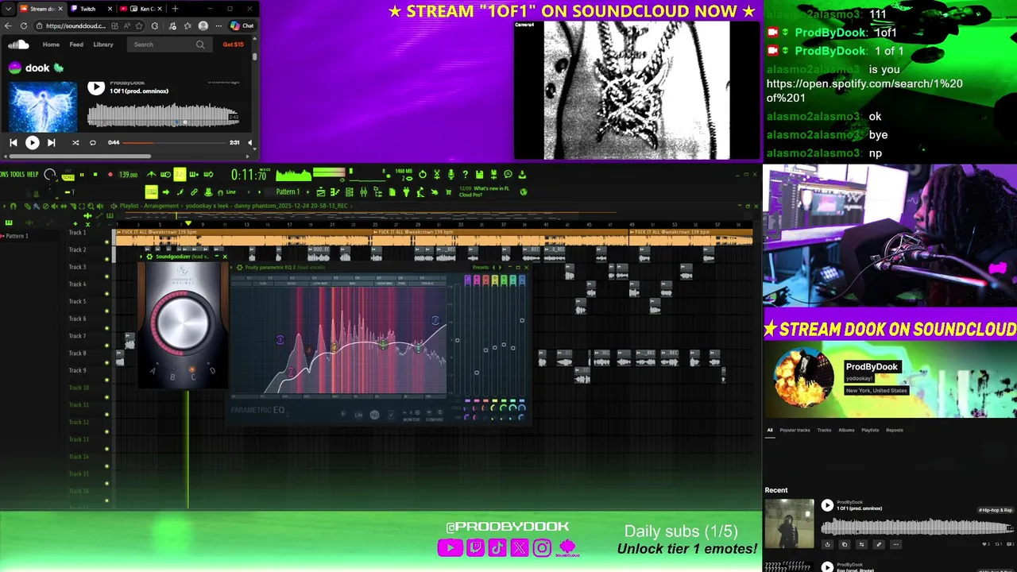
Task: Click the FL Studio save project icon
Action: point(479,174)
